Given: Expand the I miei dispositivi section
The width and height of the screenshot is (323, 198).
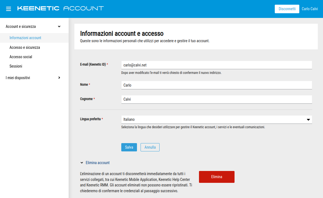Looking at the screenshot, I should [x=59, y=78].
